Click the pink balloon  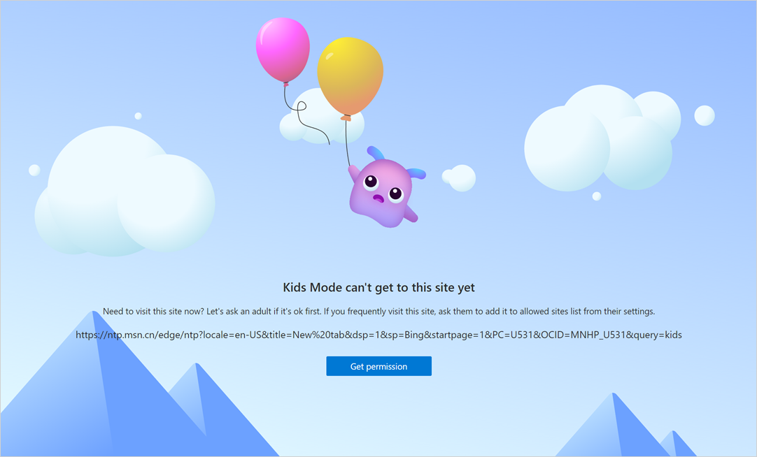tap(283, 49)
